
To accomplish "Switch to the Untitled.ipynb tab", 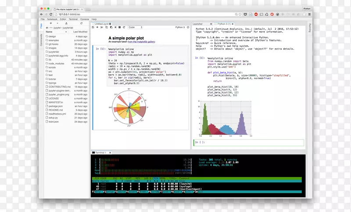I will tap(101, 24).
